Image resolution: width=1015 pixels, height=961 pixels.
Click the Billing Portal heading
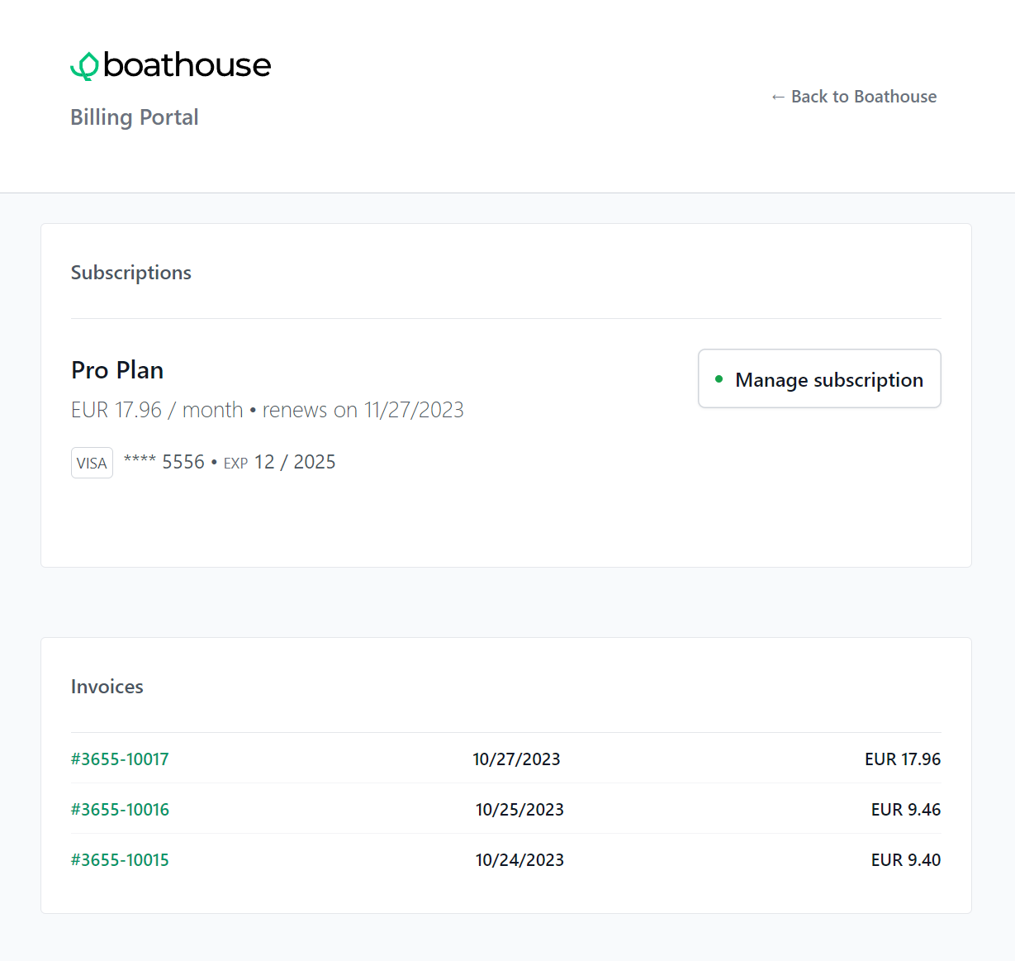[135, 117]
